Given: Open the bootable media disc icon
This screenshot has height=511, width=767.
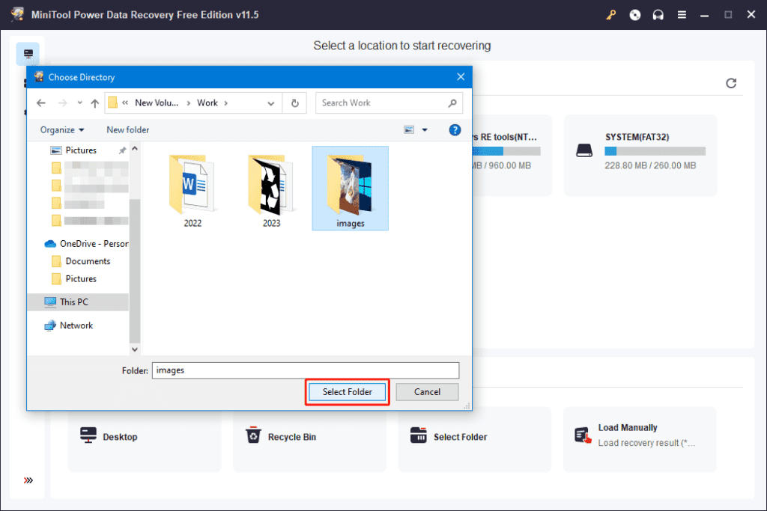Looking at the screenshot, I should pos(634,15).
